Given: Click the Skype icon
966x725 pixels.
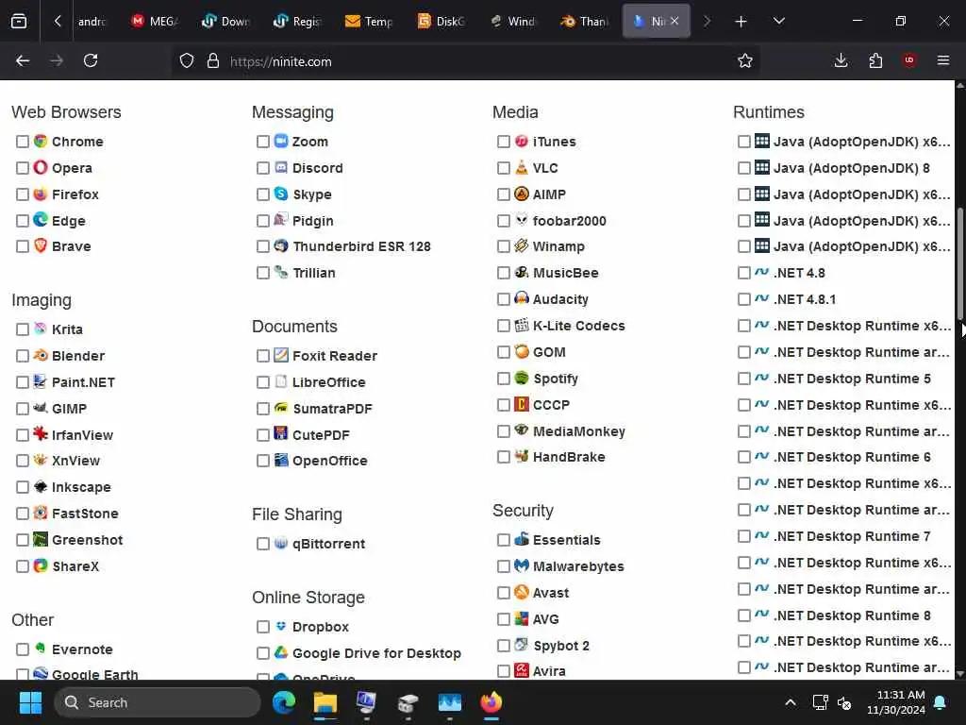Looking at the screenshot, I should pos(281,194).
